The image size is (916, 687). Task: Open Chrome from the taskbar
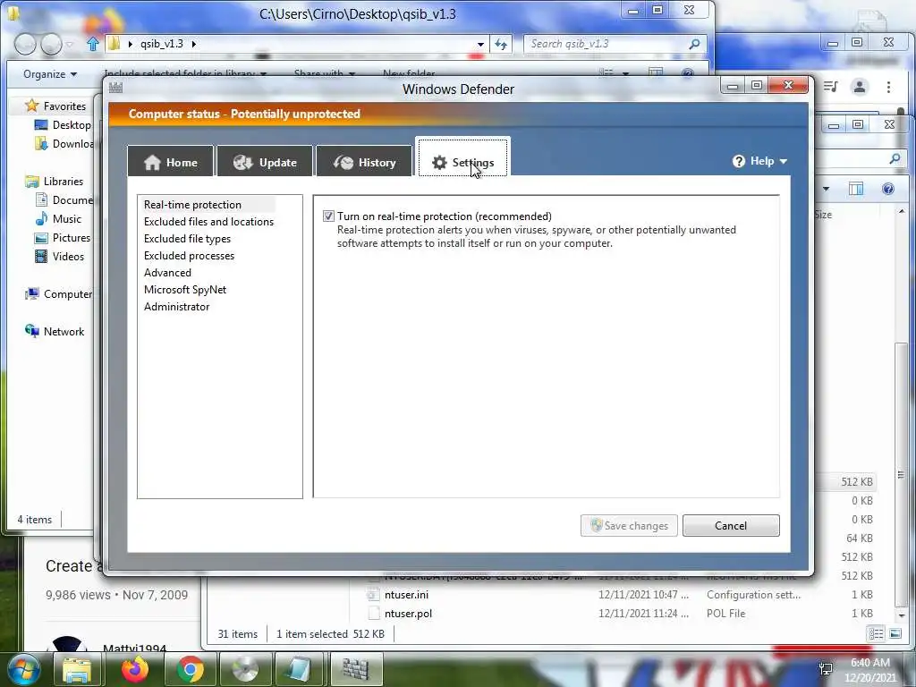pos(190,669)
